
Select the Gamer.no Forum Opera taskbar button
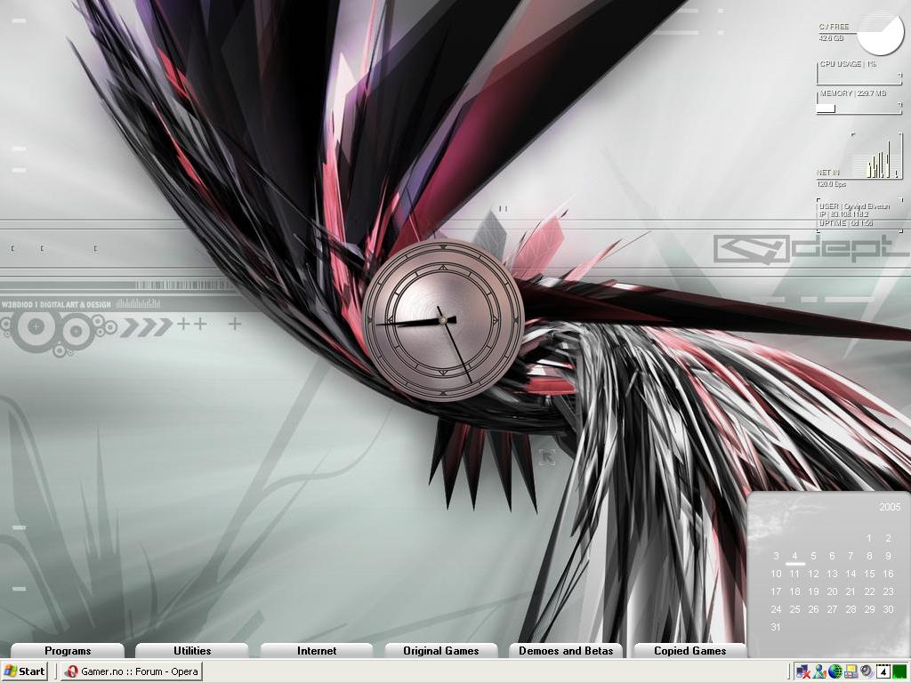(133, 671)
